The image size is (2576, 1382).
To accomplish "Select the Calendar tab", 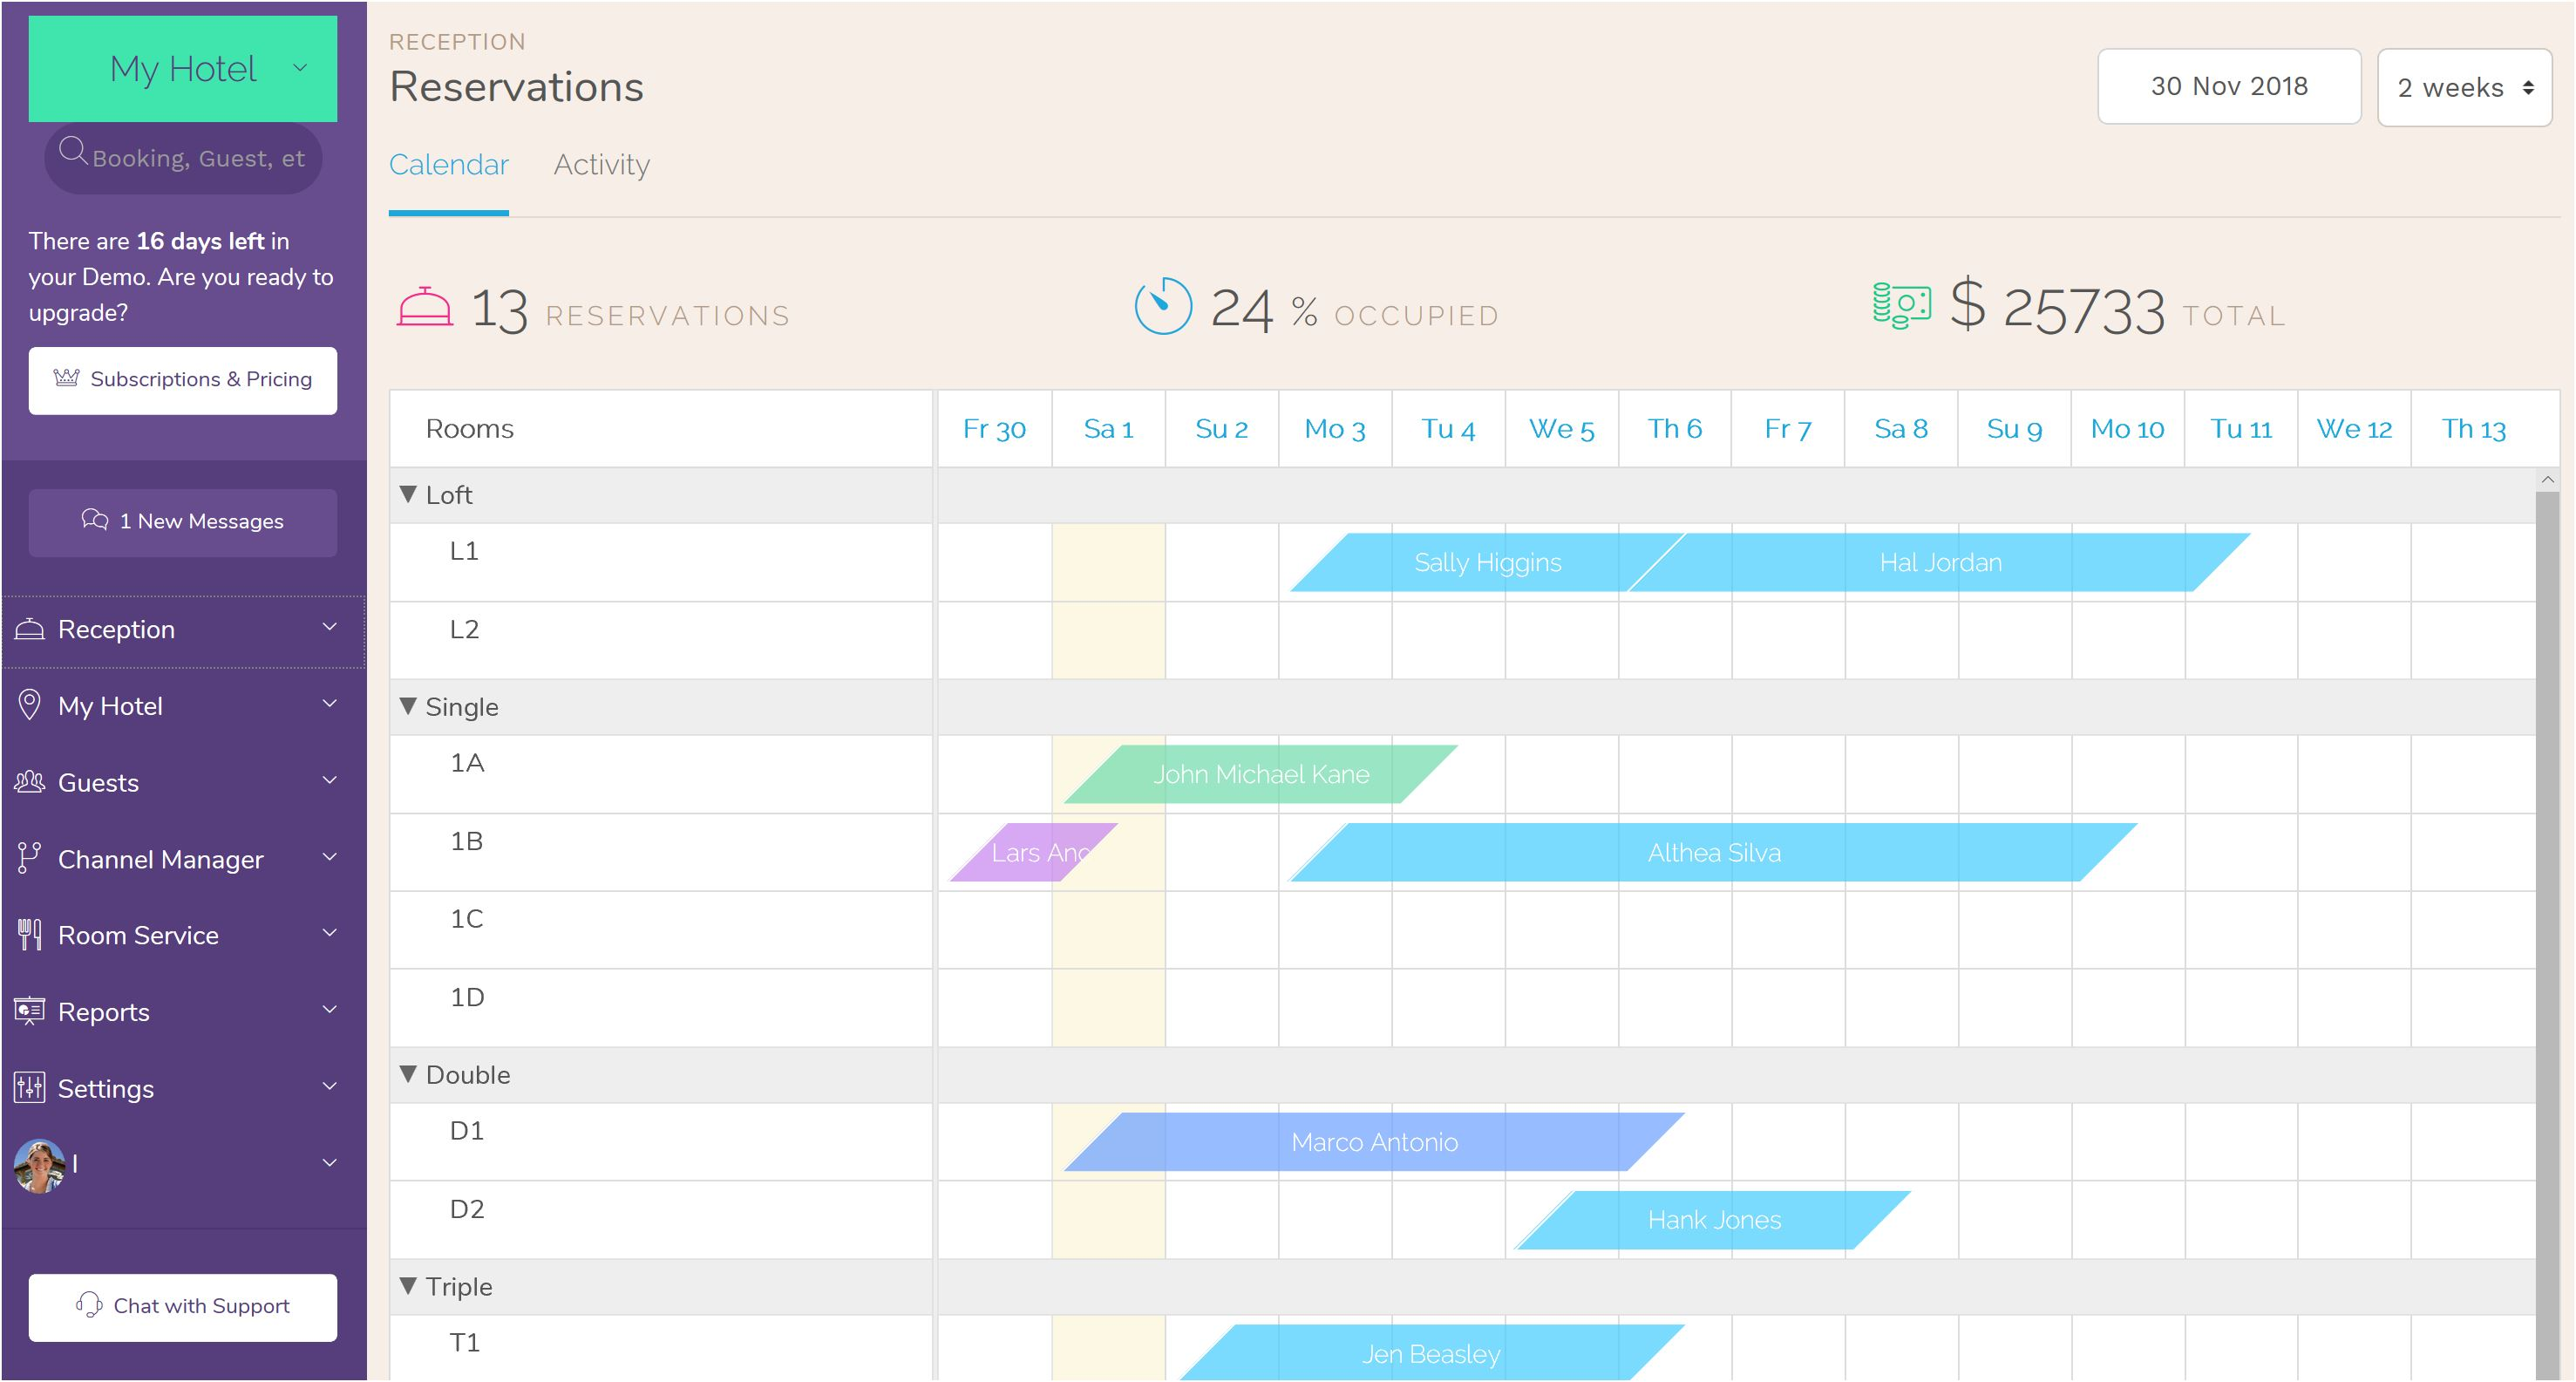I will (x=448, y=164).
